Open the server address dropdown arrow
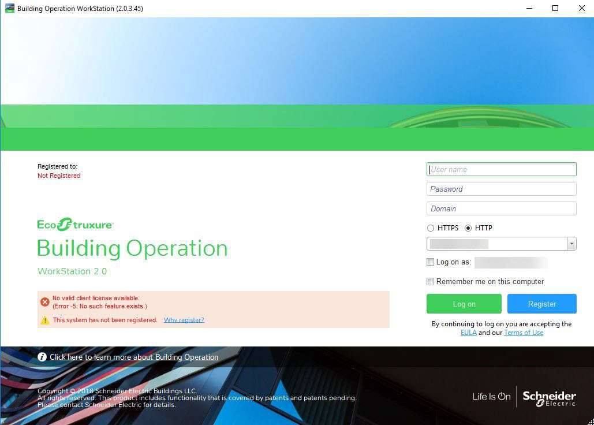 [x=571, y=244]
